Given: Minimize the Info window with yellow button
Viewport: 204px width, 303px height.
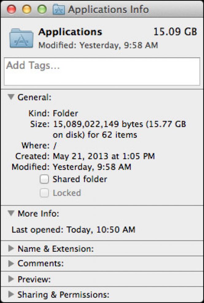Looking at the screenshot, I should [x=27, y=10].
